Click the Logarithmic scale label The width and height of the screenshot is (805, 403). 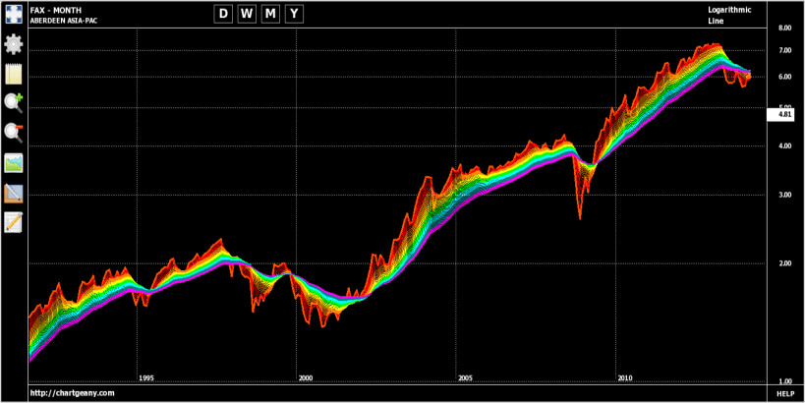pyautogui.click(x=729, y=10)
